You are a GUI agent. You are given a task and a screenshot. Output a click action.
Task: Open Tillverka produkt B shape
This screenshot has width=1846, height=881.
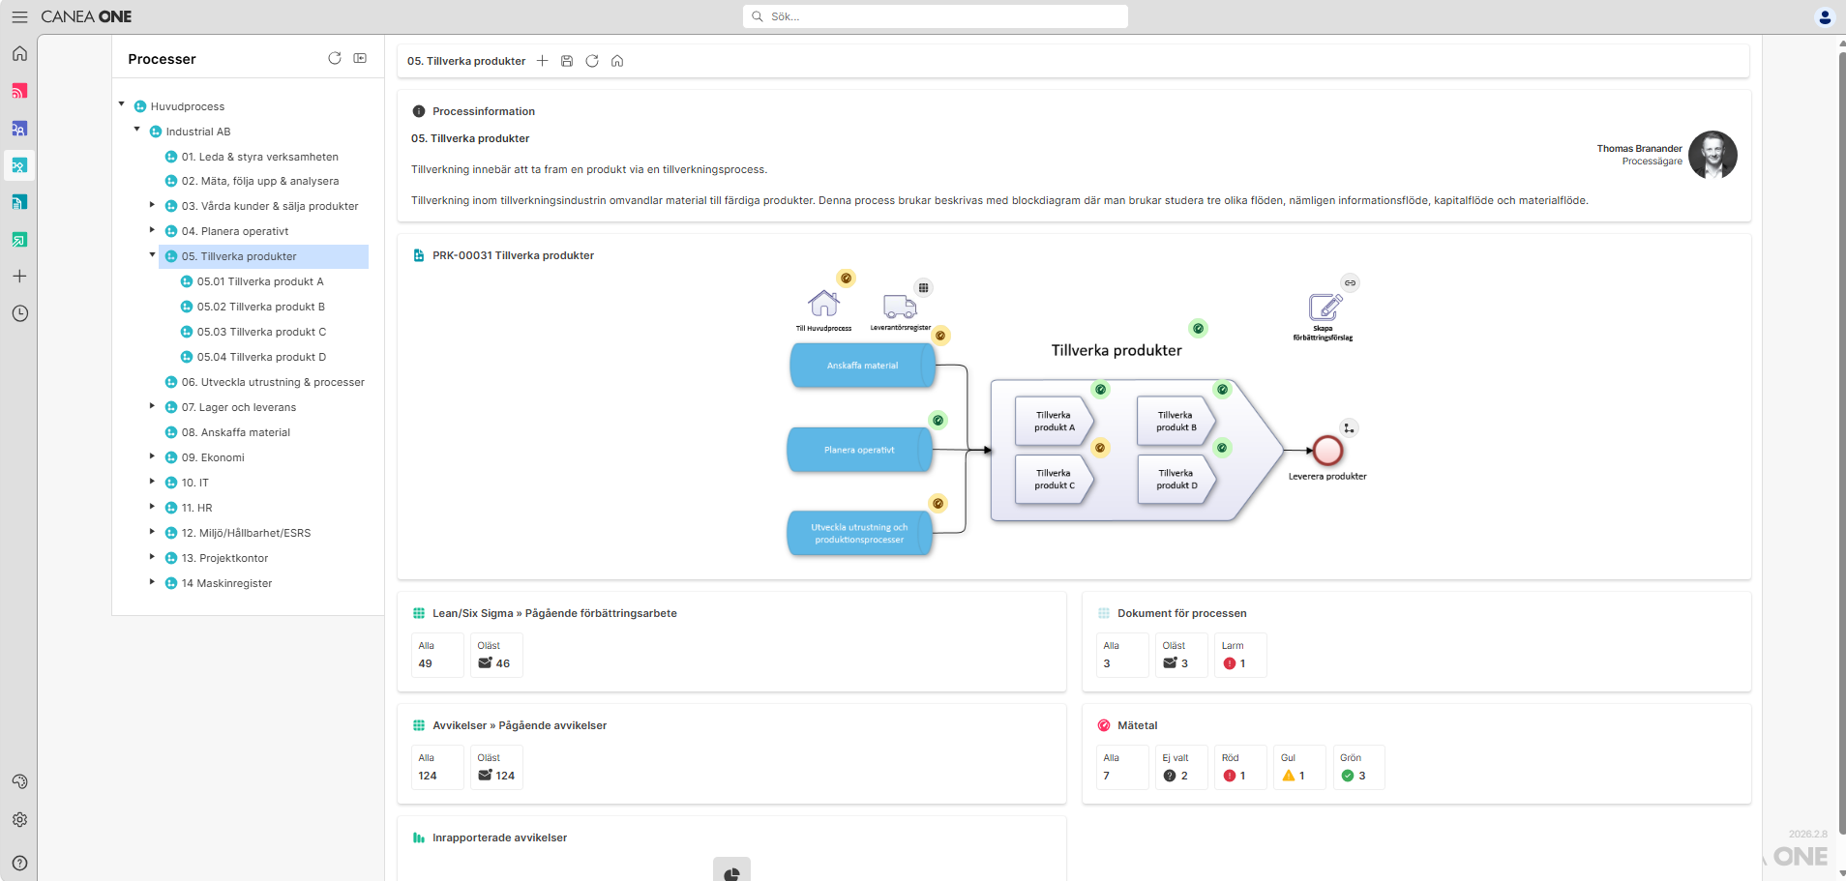click(1176, 421)
